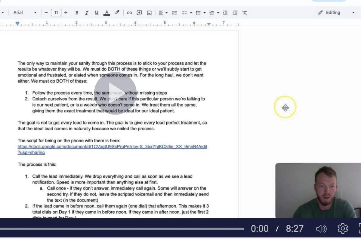Click "The script for being on the phone" line
Screen dimensions: 361x239
tap(69, 140)
